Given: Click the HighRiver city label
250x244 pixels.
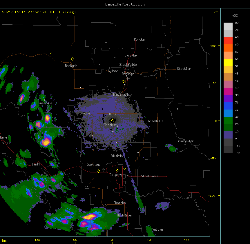Looking at the screenshot, I should [125, 215].
